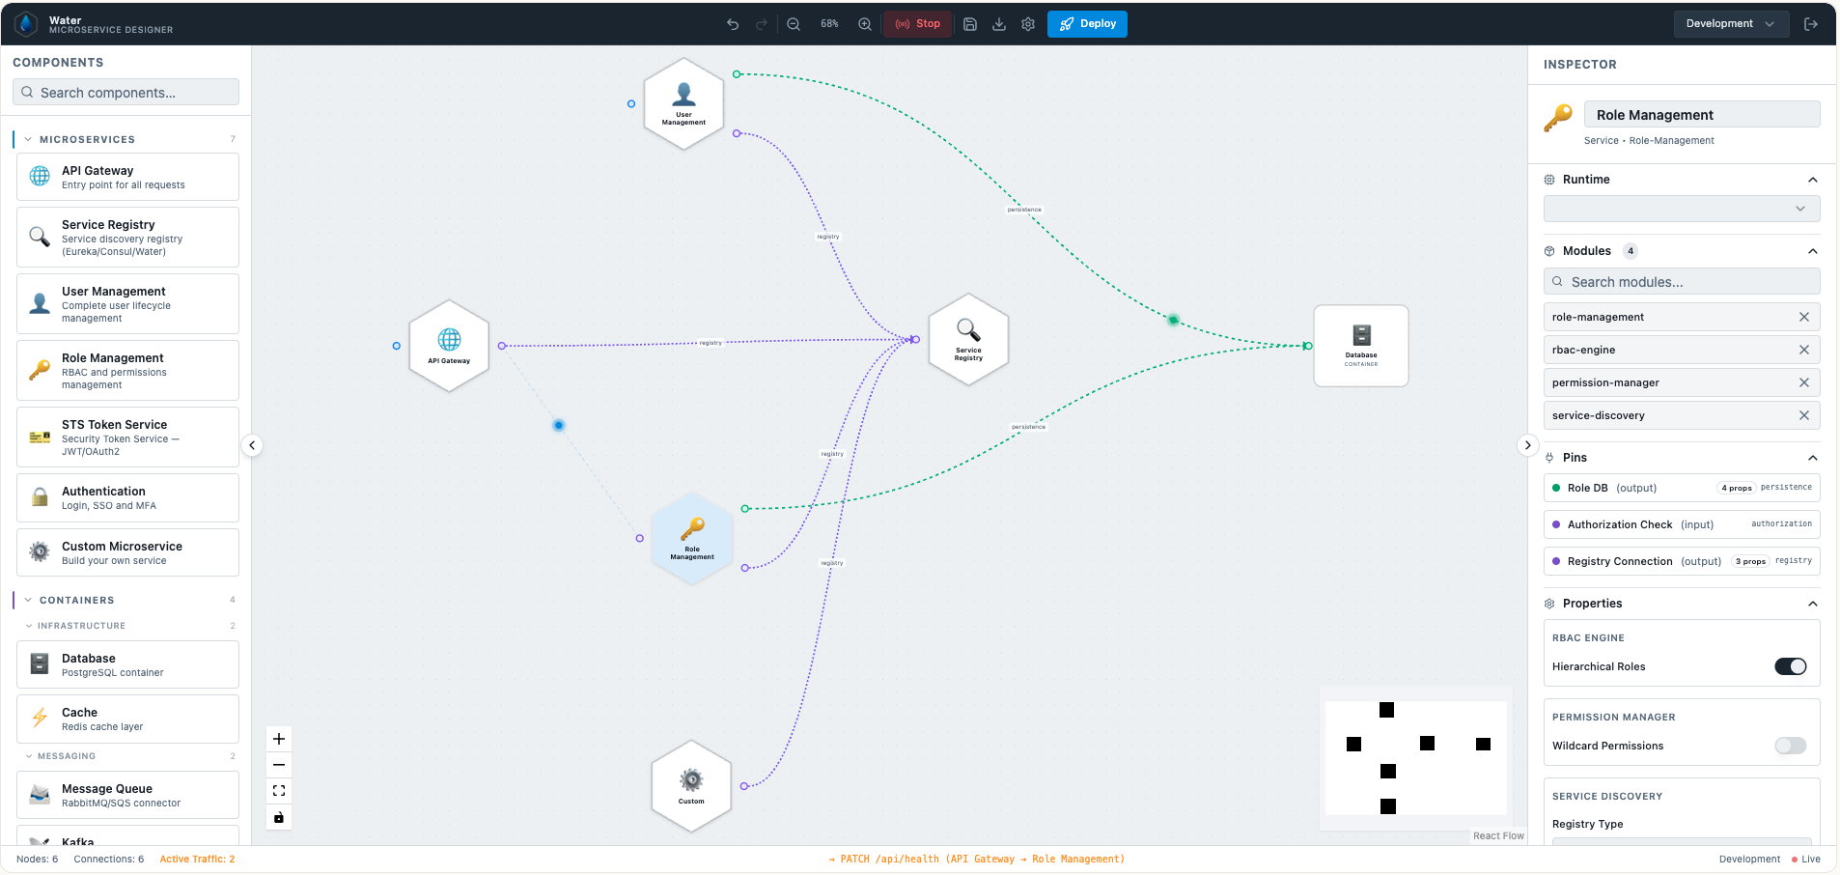Click the Deploy button

point(1087,23)
